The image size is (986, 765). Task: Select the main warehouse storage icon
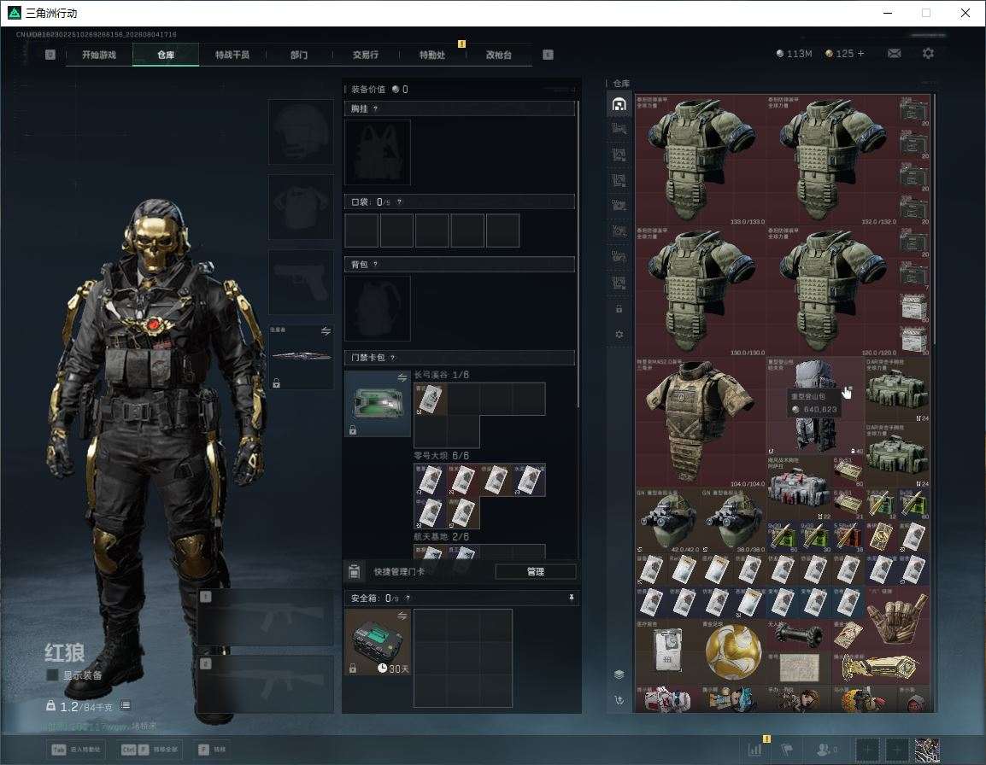619,103
